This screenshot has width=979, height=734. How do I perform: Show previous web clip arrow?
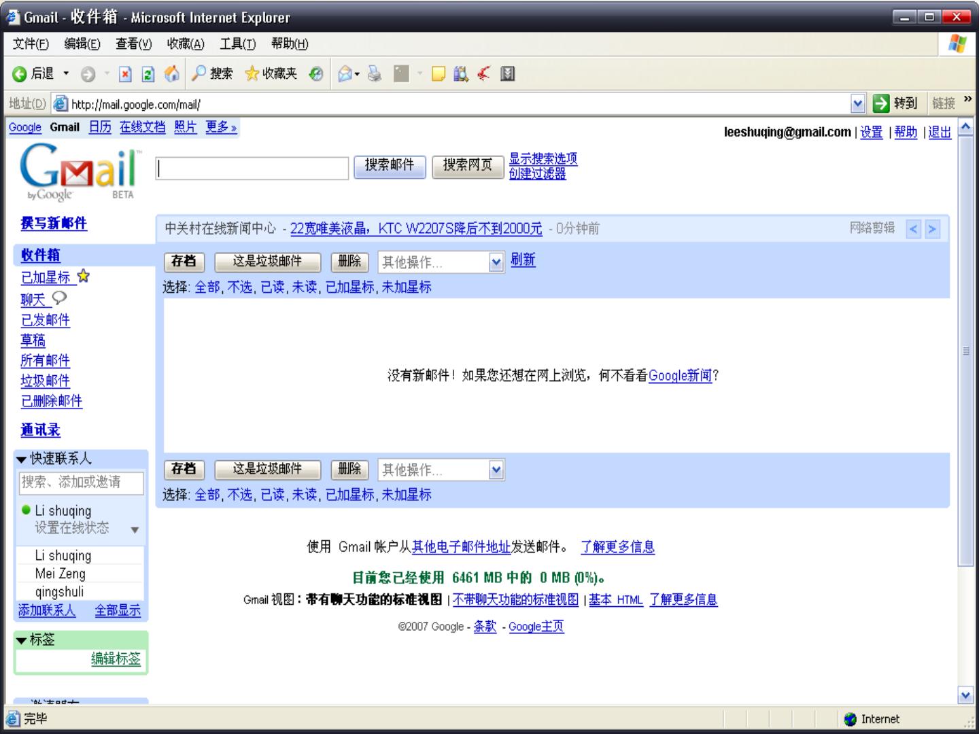914,229
